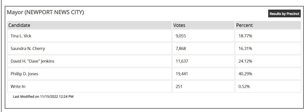Click the Candidate column header
The width and height of the screenshot is (304, 112).
[89, 25]
